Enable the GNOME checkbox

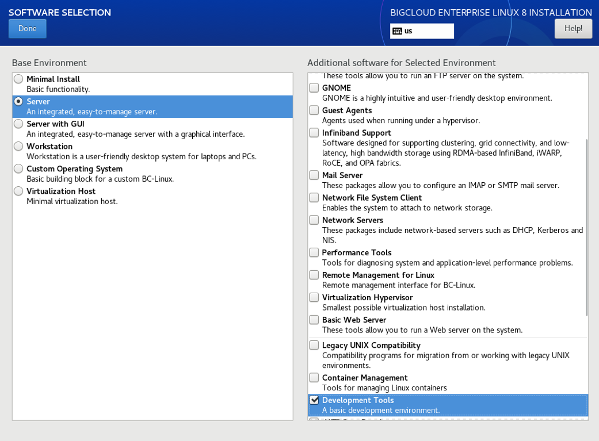pos(314,88)
